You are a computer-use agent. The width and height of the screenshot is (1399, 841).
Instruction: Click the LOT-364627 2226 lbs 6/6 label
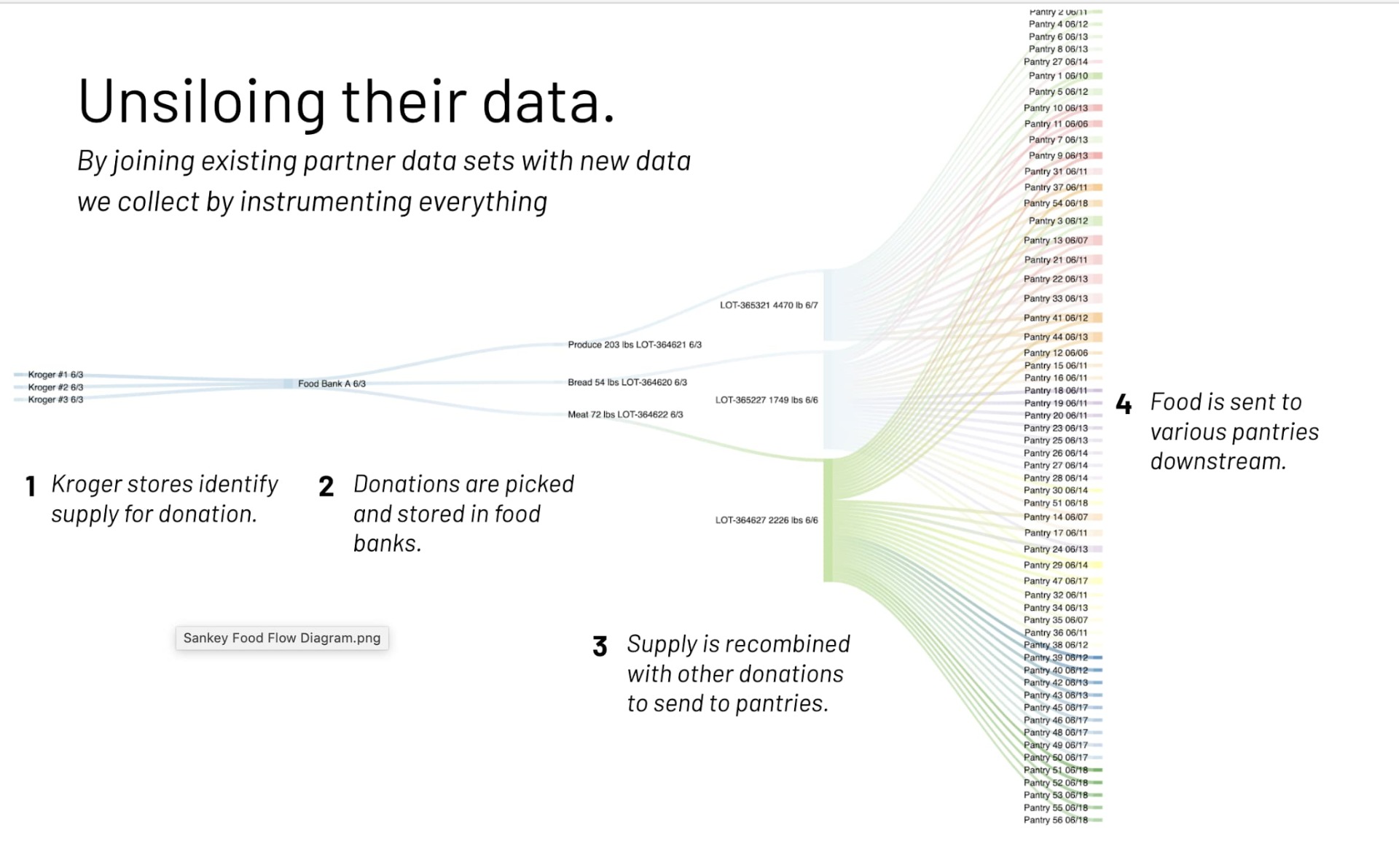(766, 520)
